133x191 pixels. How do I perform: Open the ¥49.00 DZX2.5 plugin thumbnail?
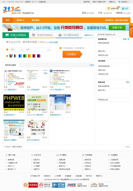[60, 77]
